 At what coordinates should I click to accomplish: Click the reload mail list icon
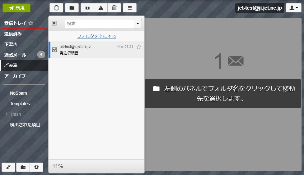[56, 8]
